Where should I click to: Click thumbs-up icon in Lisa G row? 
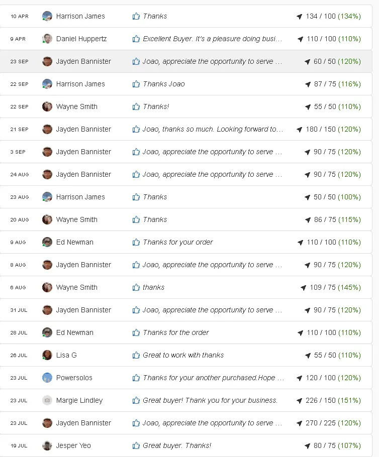tap(136, 355)
